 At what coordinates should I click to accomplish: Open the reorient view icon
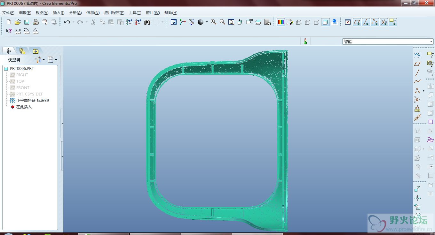point(240,22)
